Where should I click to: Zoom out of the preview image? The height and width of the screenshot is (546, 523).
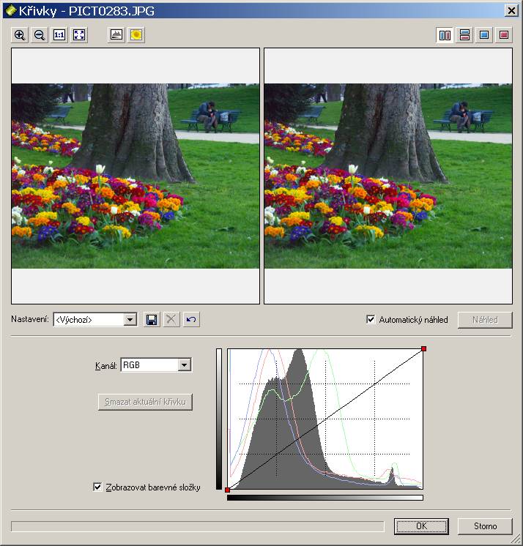pos(40,35)
